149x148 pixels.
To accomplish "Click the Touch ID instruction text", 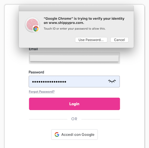I will click(74, 29).
